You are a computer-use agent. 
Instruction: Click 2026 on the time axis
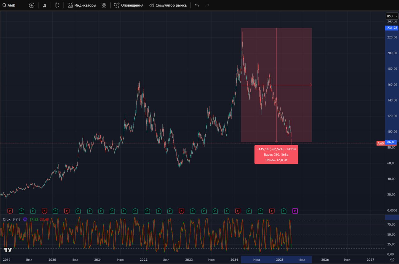click(x=325, y=260)
